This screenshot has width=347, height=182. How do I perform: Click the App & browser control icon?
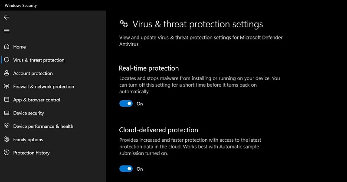(7, 100)
